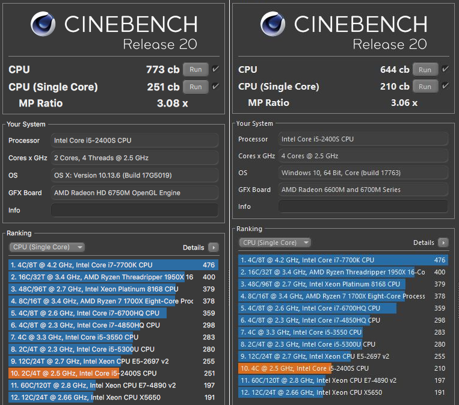Open ranking Details arrow in right window
Image resolution: width=459 pixels, height=405 pixels.
point(443,243)
